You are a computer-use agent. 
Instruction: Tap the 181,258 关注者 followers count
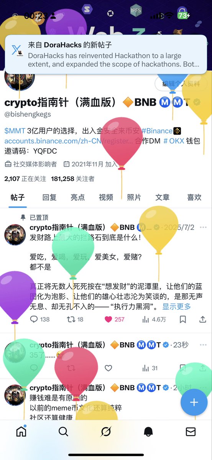coord(72,179)
